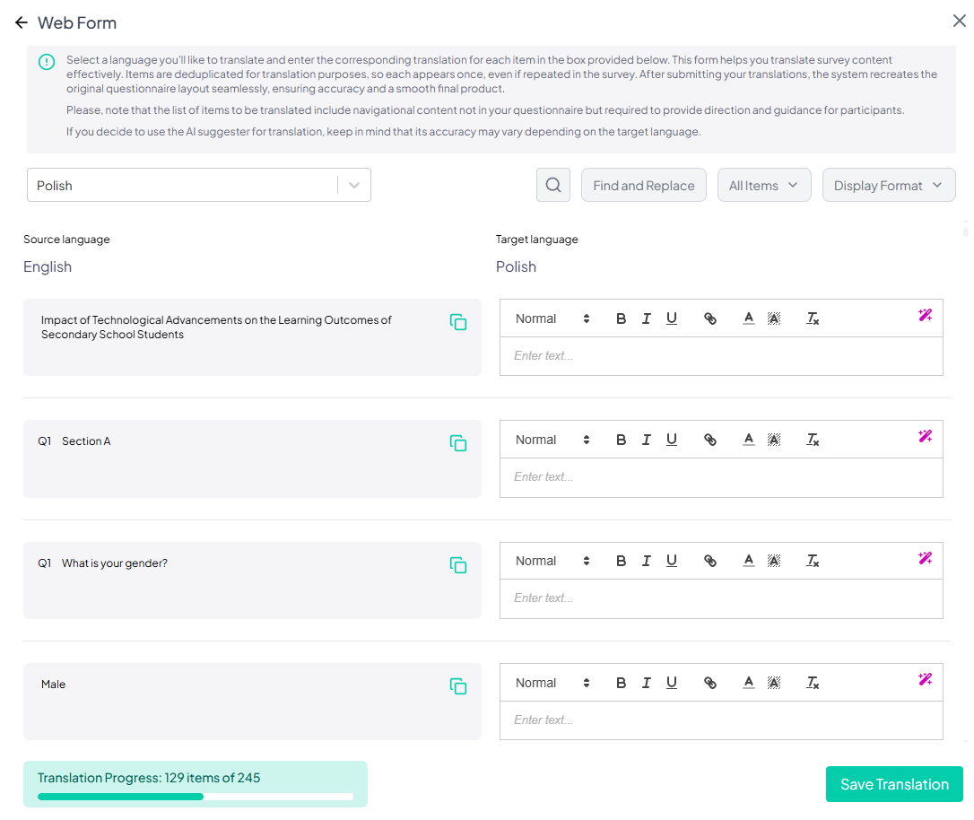Open the text color tool in the first editor
The height and width of the screenshot is (820, 974).
pos(748,318)
